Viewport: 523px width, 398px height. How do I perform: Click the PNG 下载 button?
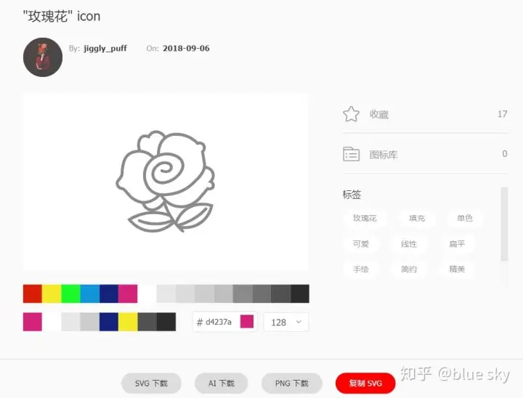point(292,383)
